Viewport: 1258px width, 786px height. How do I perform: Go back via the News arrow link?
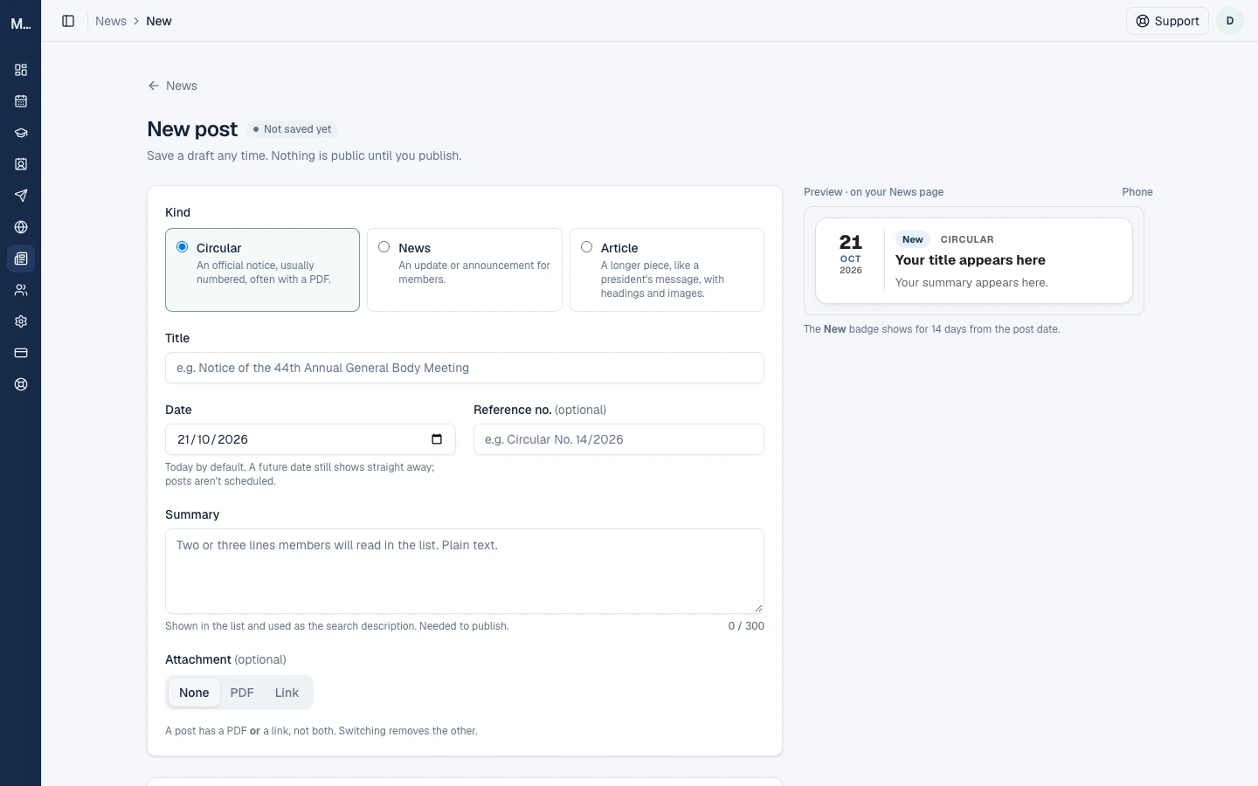(172, 86)
